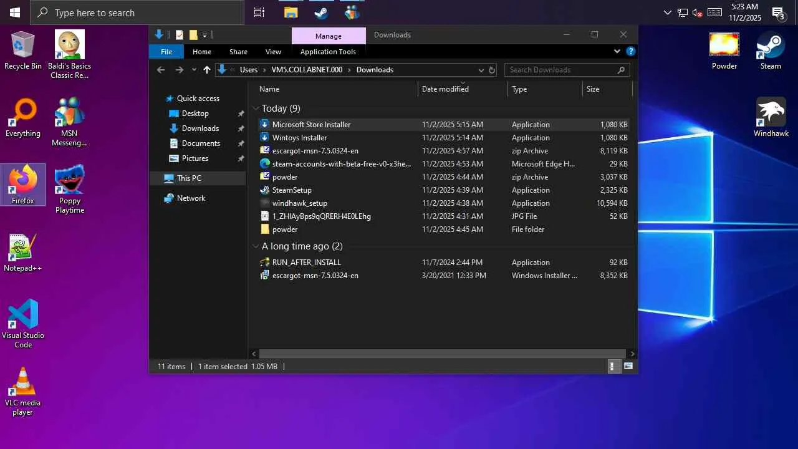Select the RUN_AFTER_INSTALL application icon
This screenshot has height=449, width=798.
tap(265, 263)
